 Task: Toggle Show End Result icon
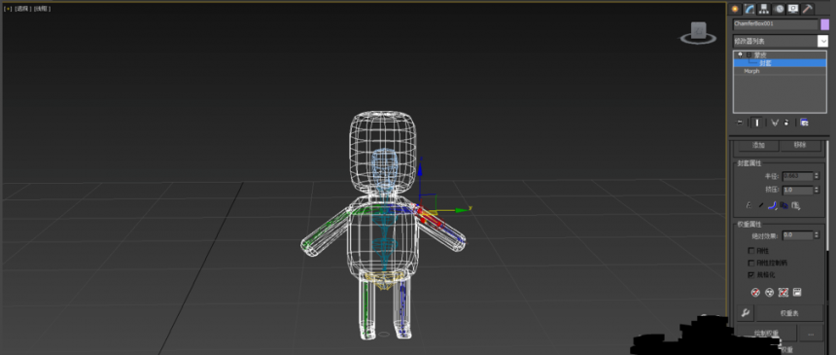(756, 123)
